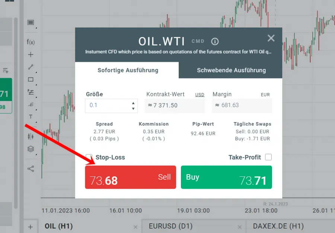The width and height of the screenshot is (335, 233).
Task: Open the f(x) indicators tool
Action: [x=31, y=42]
